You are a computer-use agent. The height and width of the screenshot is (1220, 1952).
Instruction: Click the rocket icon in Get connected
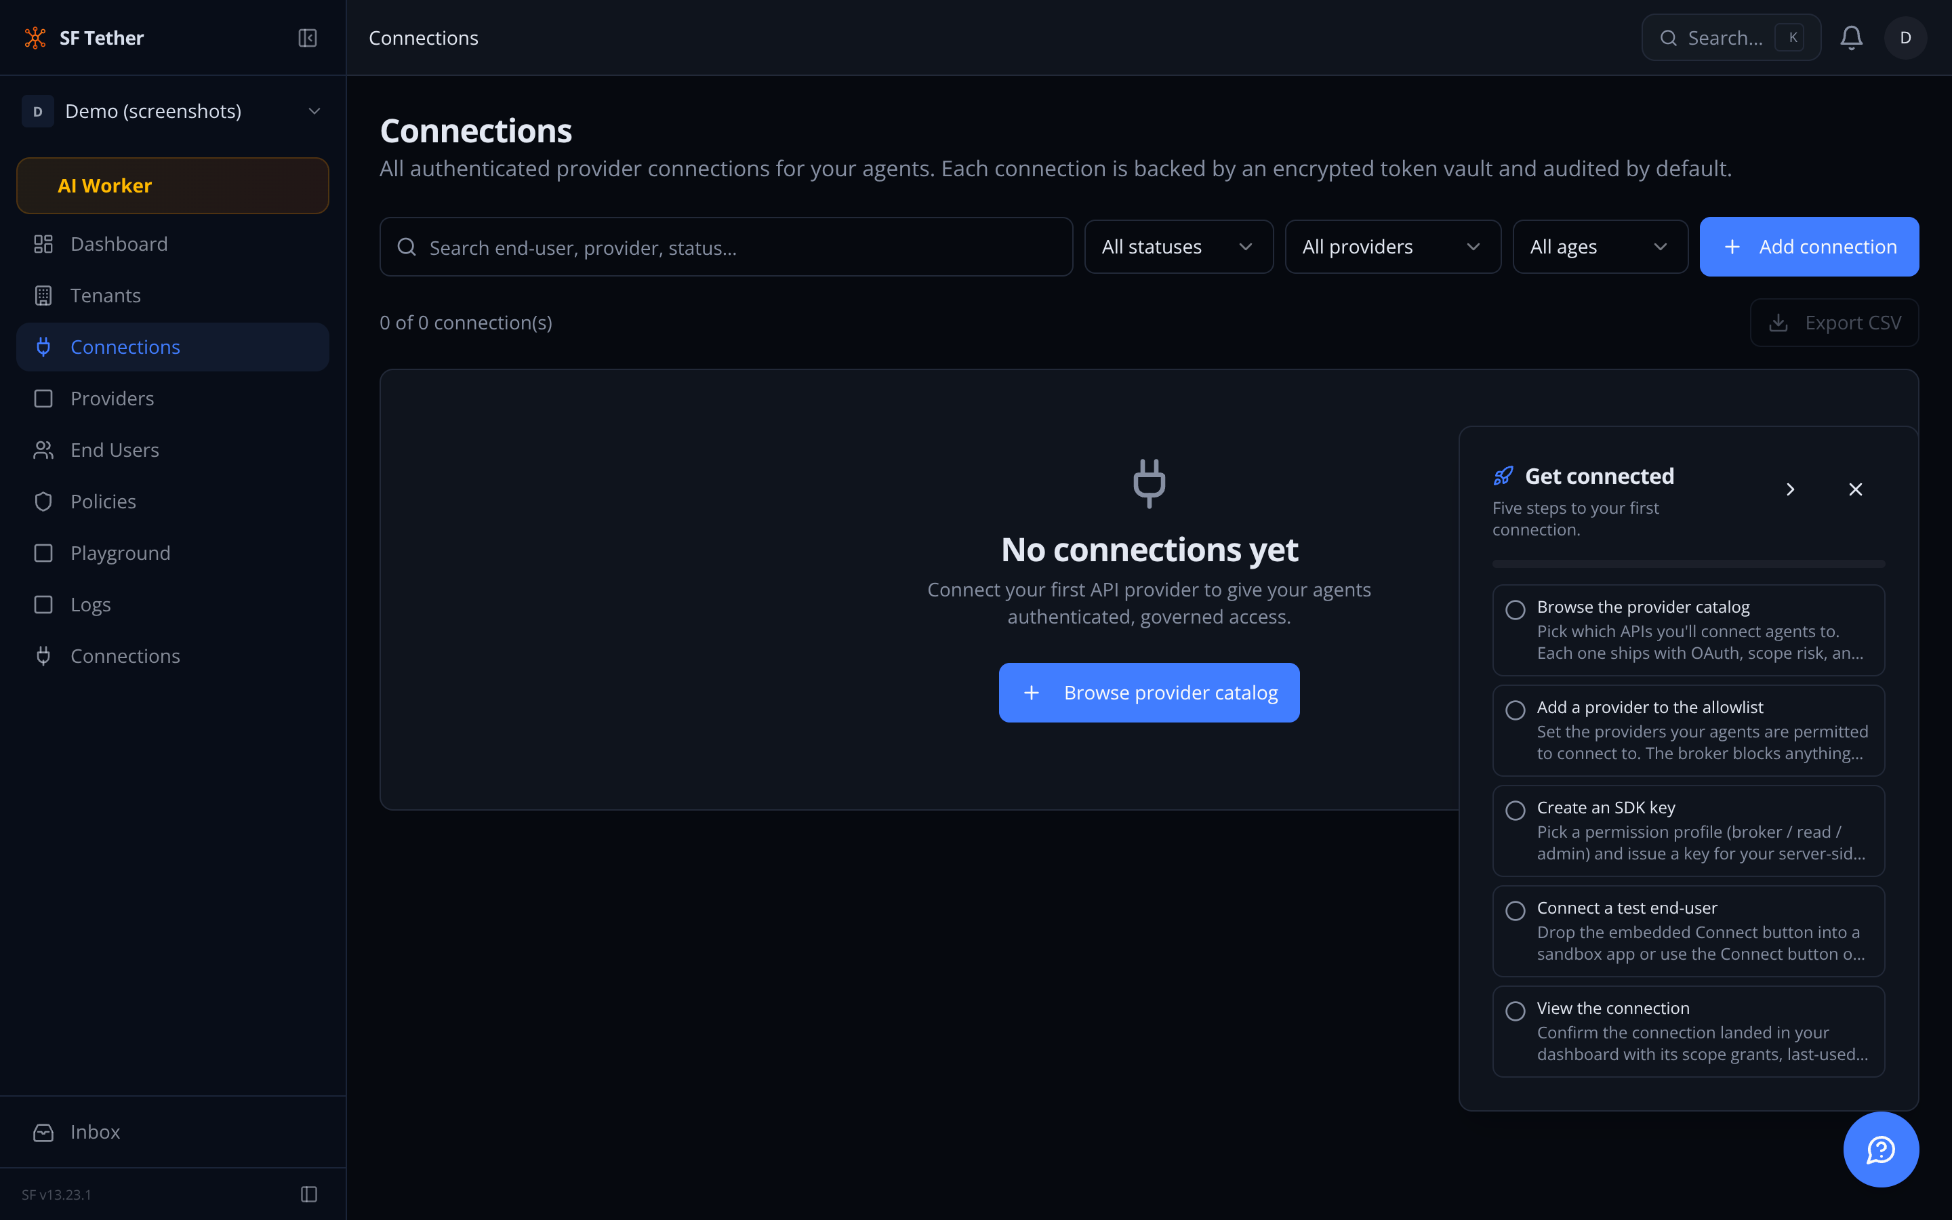coord(1503,476)
